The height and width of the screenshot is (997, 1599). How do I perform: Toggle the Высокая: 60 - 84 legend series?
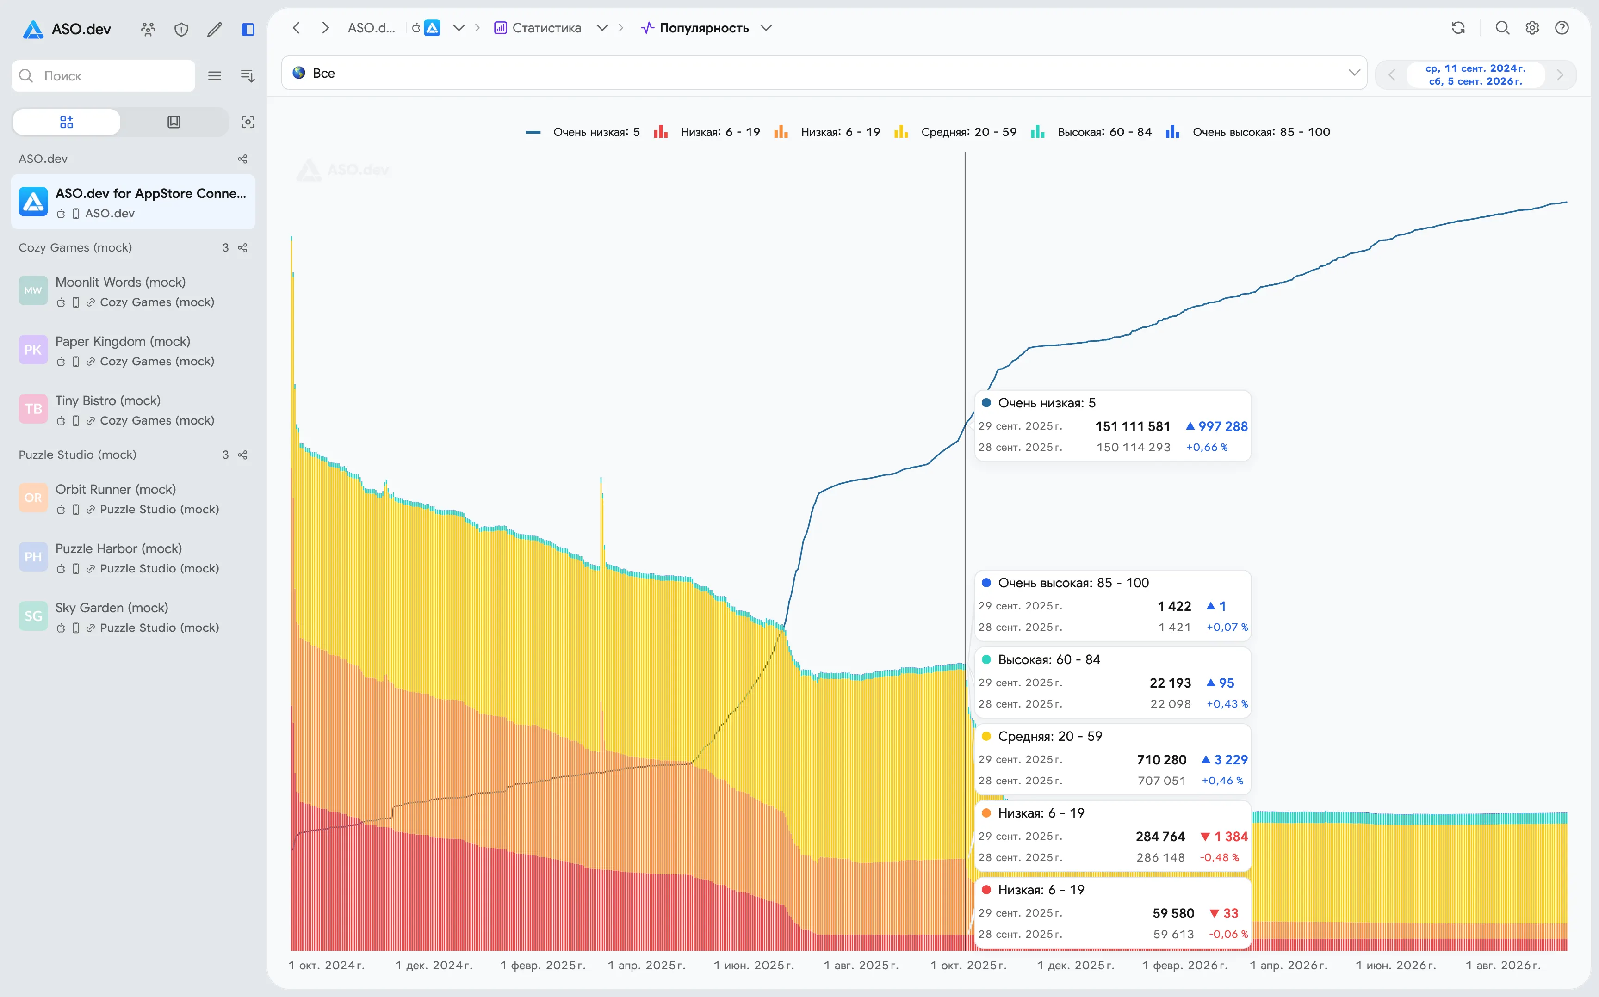1091,132
